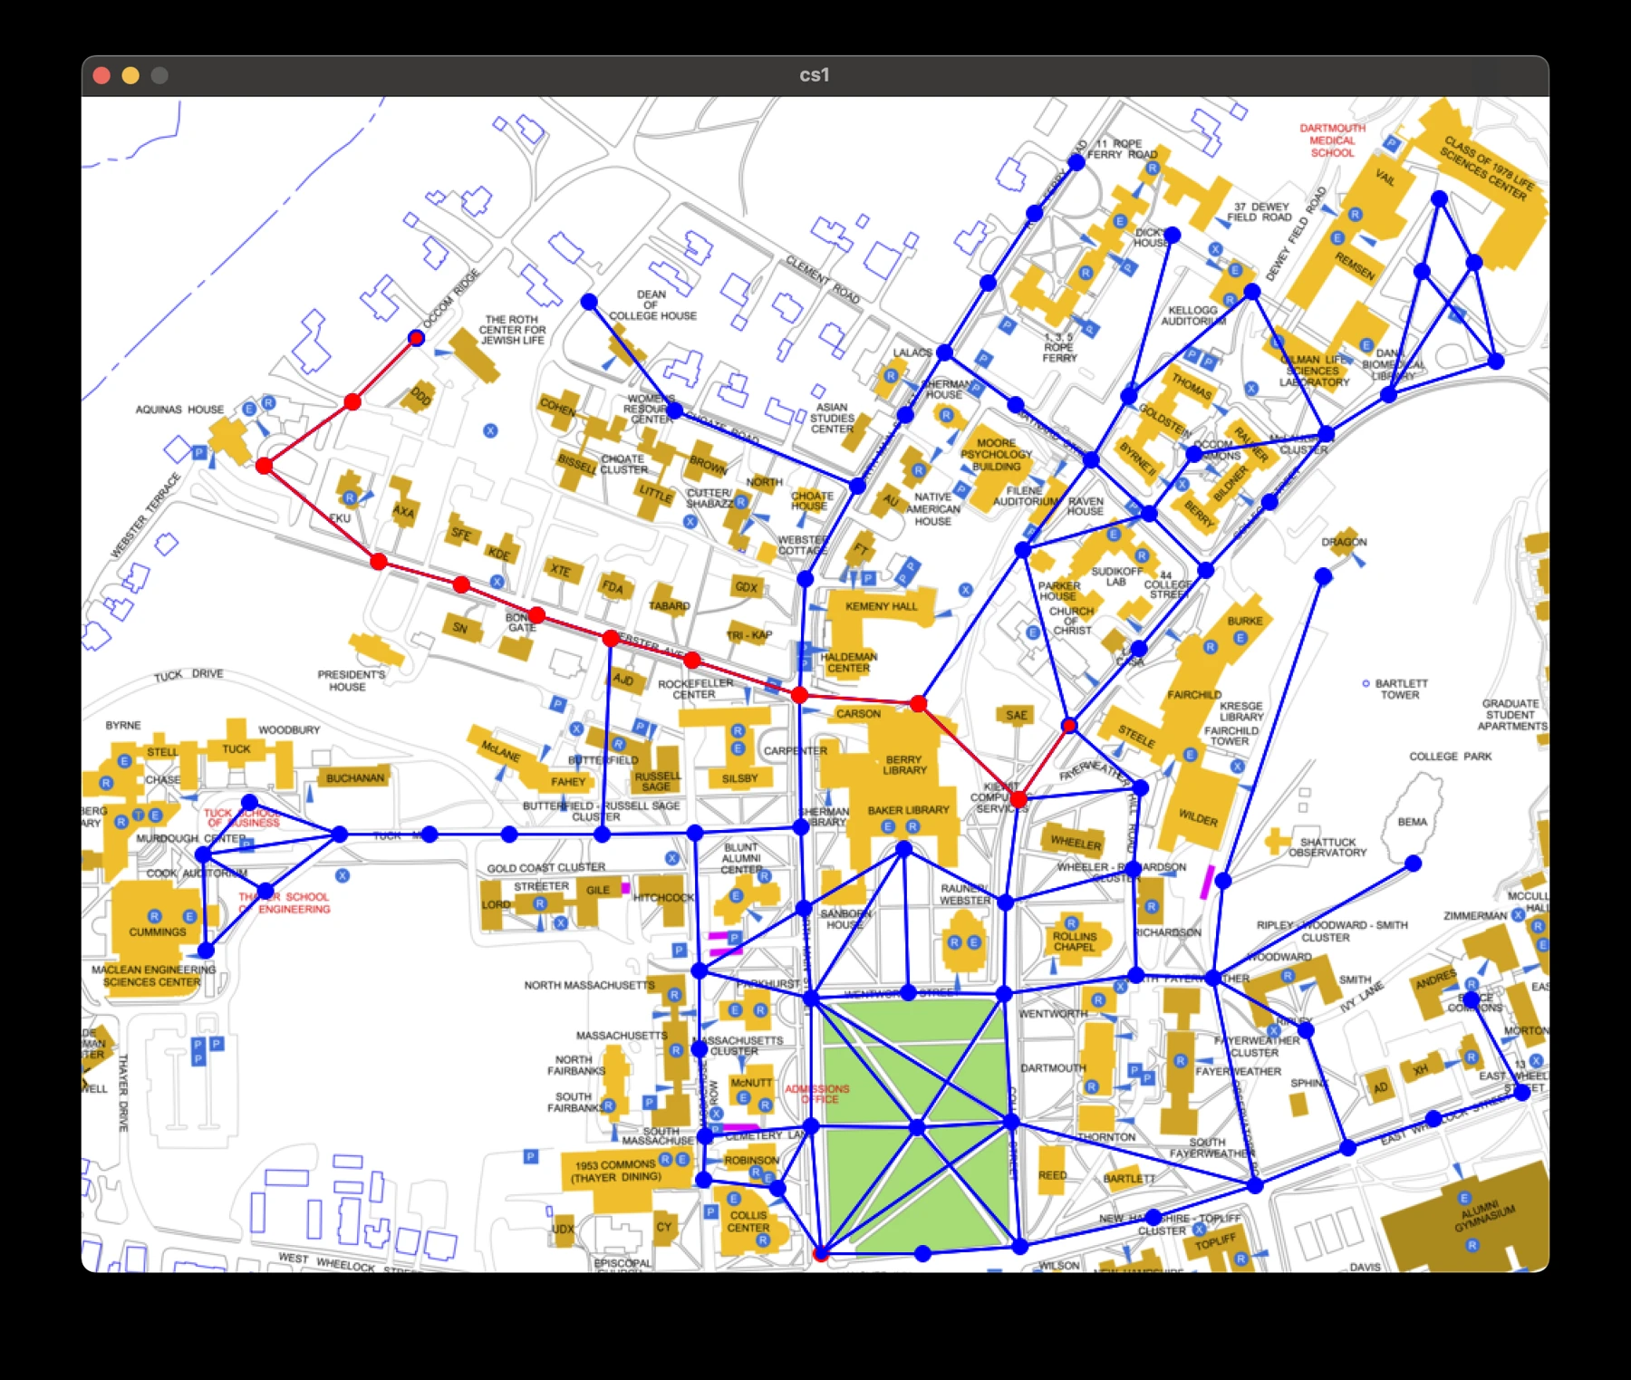Image resolution: width=1631 pixels, height=1380 pixels.
Task: Click the Kemeny Hall label
Action: [x=881, y=606]
